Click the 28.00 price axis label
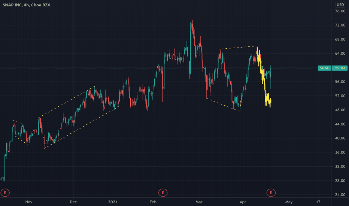Screen dimensions: 349x206 tap(340, 181)
